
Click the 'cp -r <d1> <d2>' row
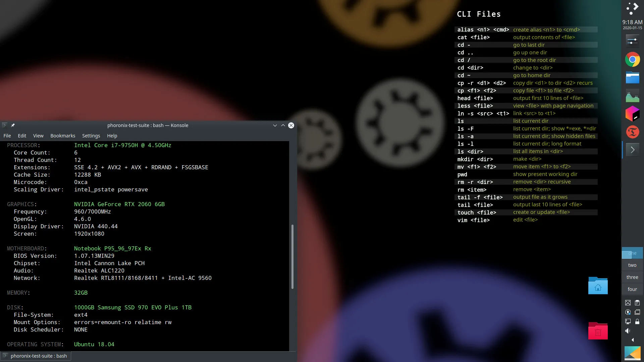526,83
